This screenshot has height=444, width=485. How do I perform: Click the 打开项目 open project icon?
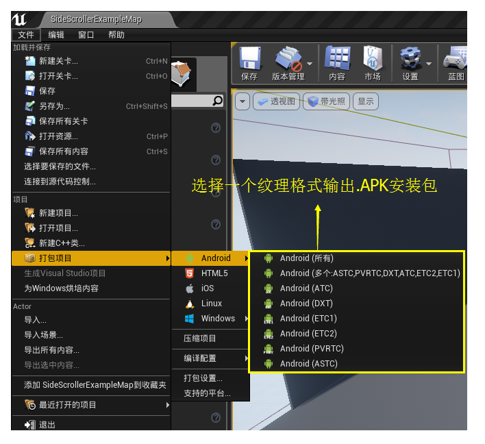tap(30, 228)
